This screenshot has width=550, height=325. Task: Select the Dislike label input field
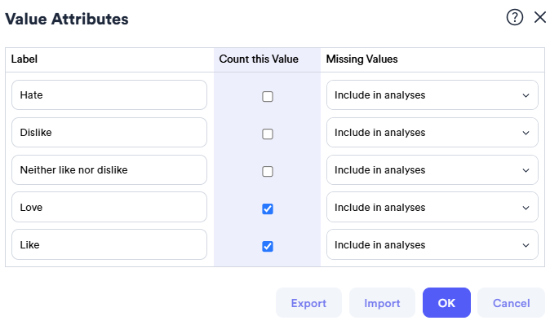click(x=109, y=133)
